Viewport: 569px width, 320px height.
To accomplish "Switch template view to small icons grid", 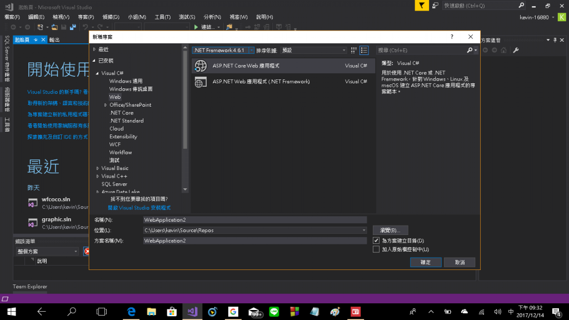I will point(353,51).
